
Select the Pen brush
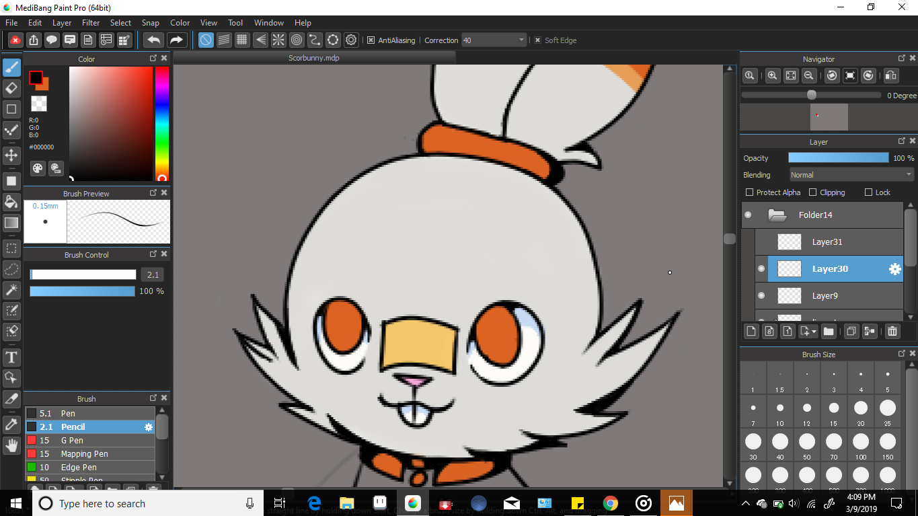pos(90,414)
